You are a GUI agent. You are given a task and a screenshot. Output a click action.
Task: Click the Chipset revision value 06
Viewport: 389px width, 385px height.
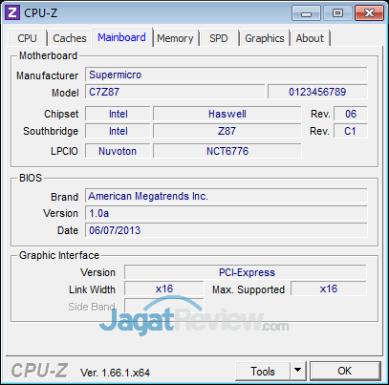tap(351, 114)
